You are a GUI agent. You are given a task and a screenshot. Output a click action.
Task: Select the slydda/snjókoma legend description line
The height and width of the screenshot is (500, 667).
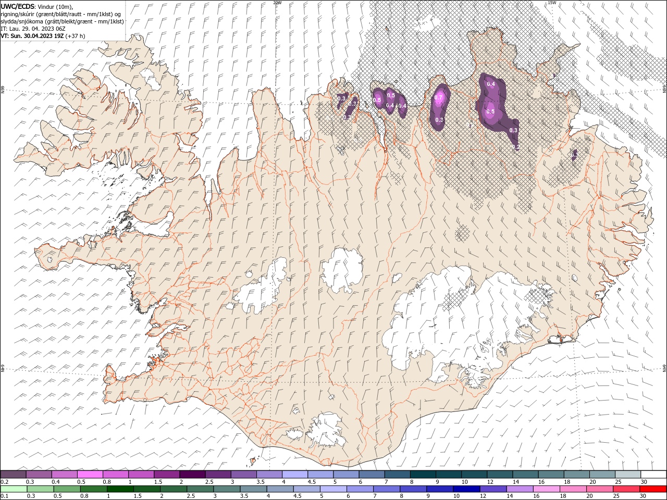62,21
